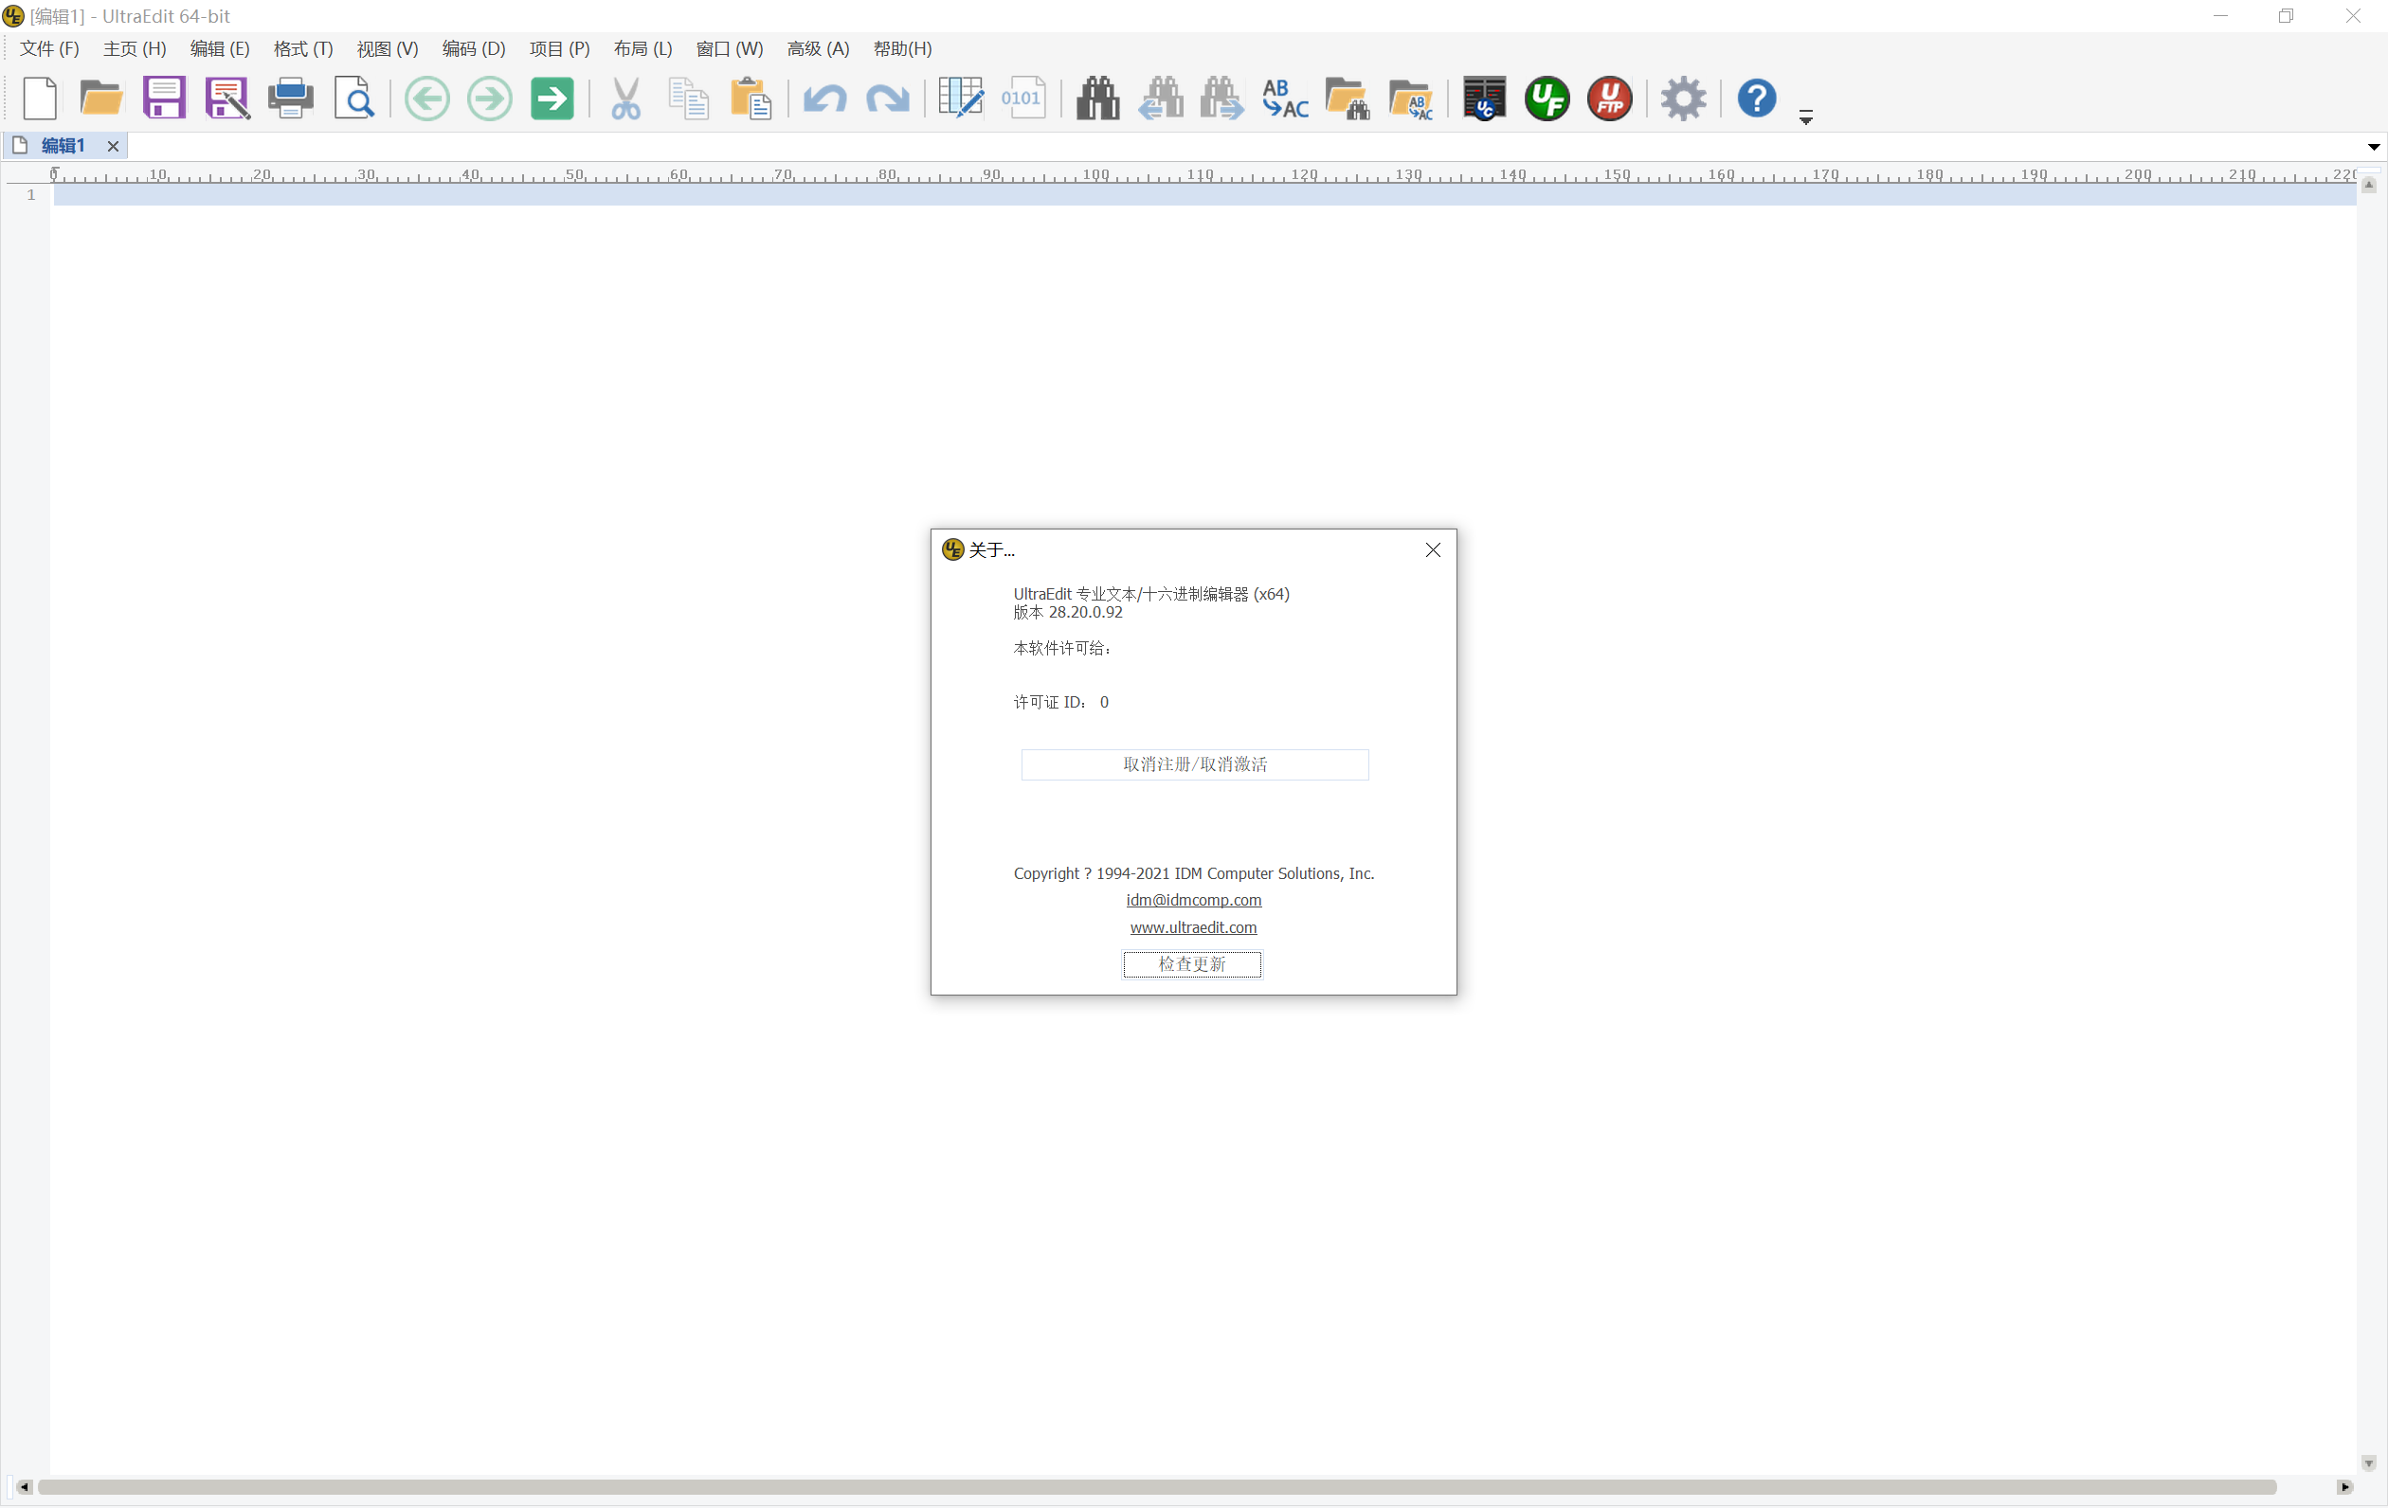
Task: Open the document list dropdown on the tab bar
Action: coord(2372,146)
